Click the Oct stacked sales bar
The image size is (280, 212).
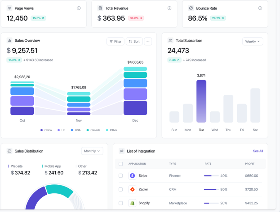[x=22, y=98]
